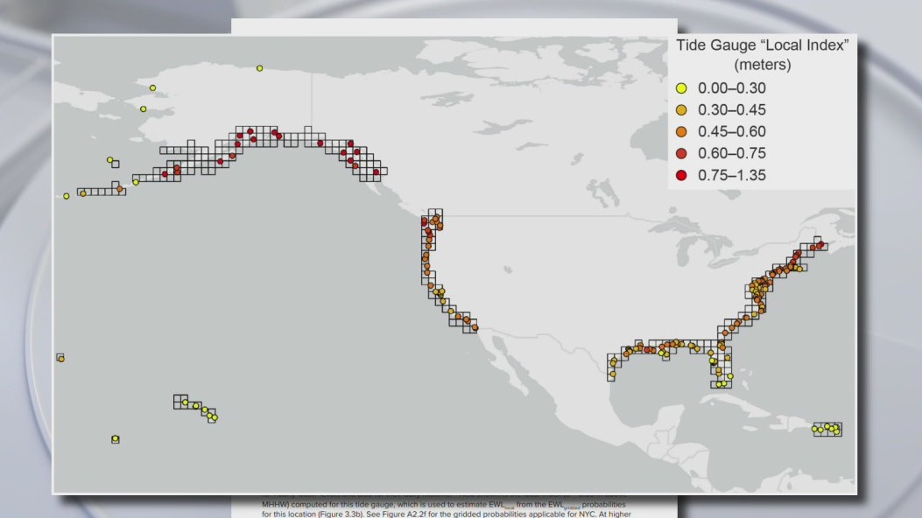
Task: Click the '0.60–0.75' legend label
Action: pyautogui.click(x=731, y=154)
